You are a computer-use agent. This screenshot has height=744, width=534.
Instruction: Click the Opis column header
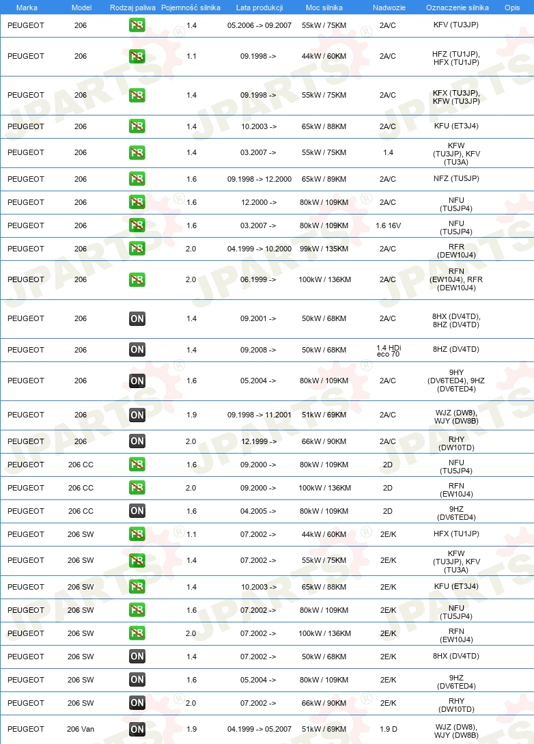[512, 8]
